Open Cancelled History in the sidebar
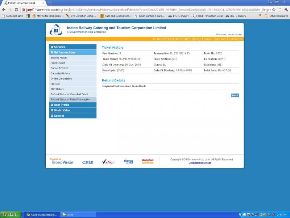This screenshot has height=218, width=290. 60,73
